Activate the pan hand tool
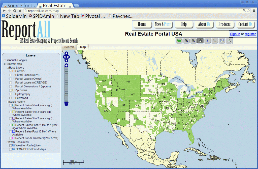The width and height of the screenshot is (258, 169). (201, 41)
